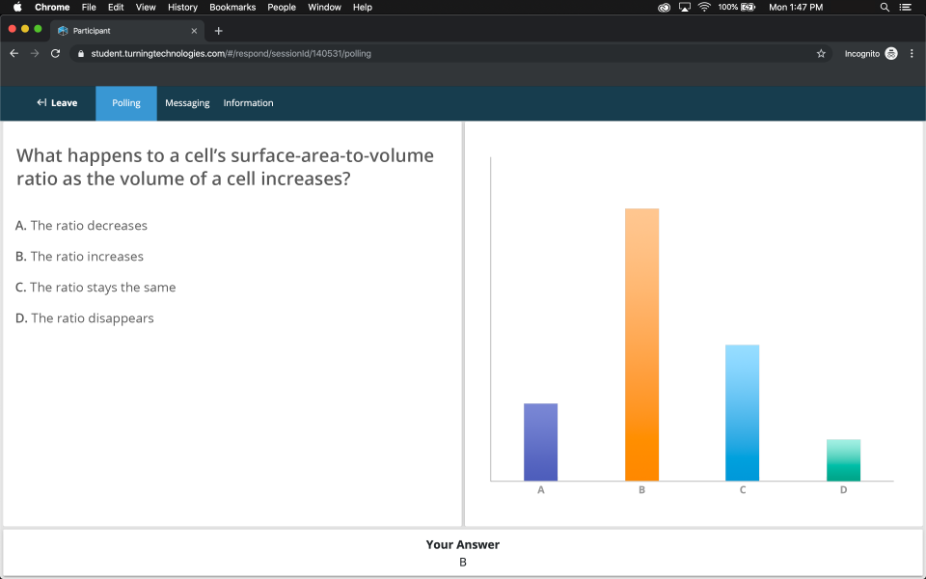The image size is (926, 579).
Task: Switch to the Information tab
Action: pyautogui.click(x=248, y=102)
